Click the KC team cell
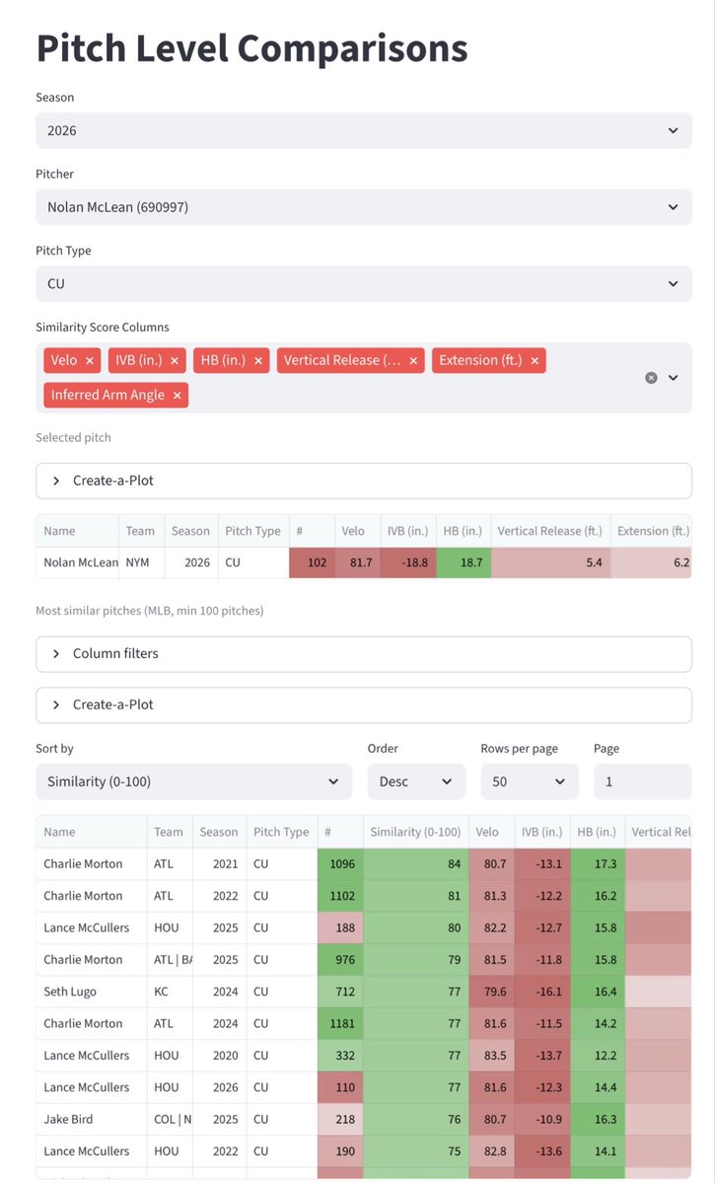 170,992
